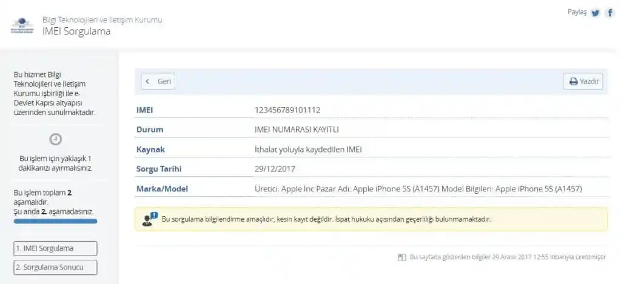Click the query date 29/12/2017
The image size is (621, 284).
(x=275, y=170)
